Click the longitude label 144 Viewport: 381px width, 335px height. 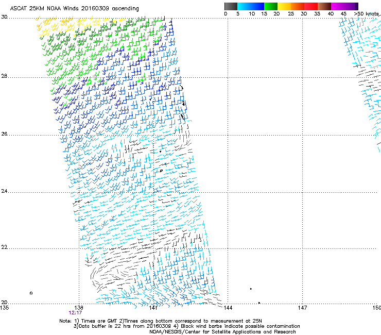[228, 308]
